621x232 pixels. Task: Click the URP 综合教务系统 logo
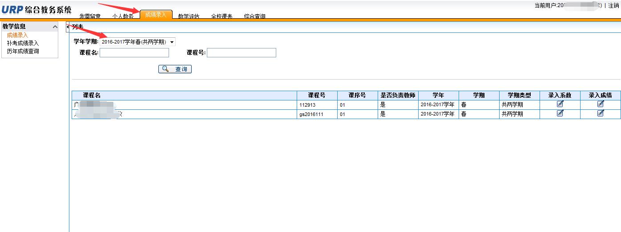coord(36,10)
